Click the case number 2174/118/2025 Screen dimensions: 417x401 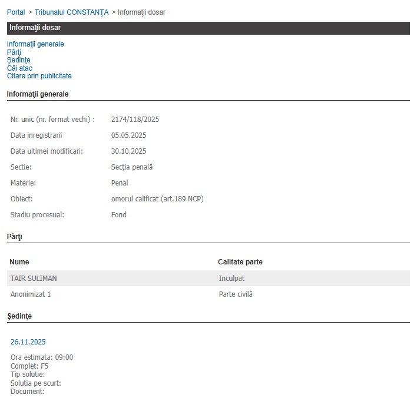tap(135, 120)
